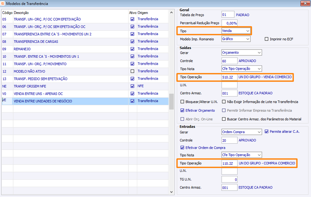Select row TRANSF. PEDIDO SEM EFETIVAÇÃO
Viewport: 311px width, 197px height.
pos(85,79)
